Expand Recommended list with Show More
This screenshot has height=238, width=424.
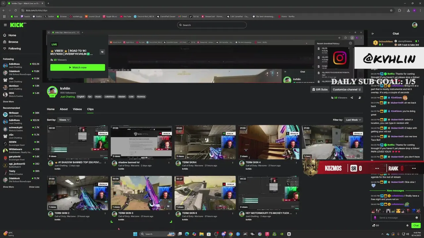tap(8, 187)
